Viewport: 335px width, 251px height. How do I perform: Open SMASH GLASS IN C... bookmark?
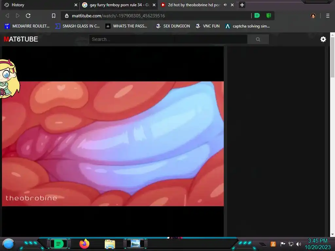tap(77, 26)
